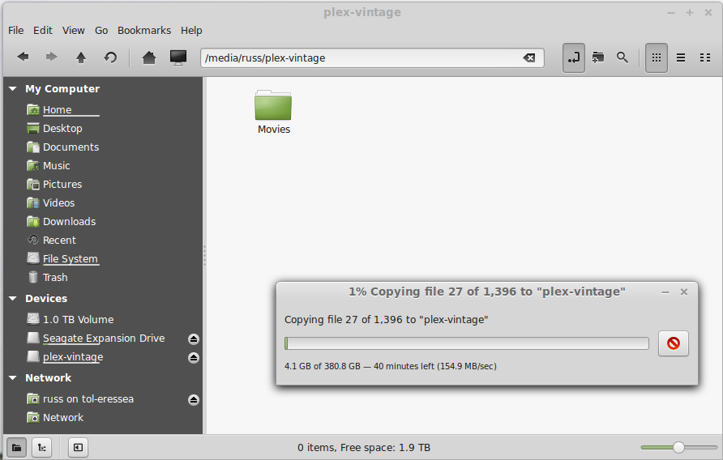This screenshot has width=723, height=460.
Task: Reload the current folder view
Action: (x=110, y=57)
